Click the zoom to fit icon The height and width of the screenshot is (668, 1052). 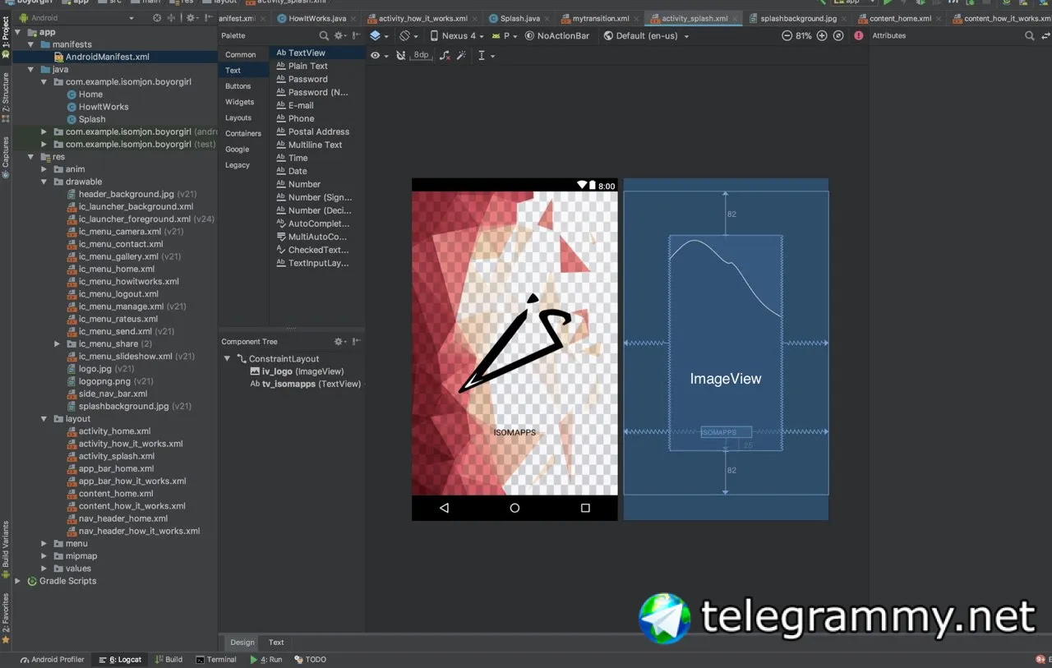(838, 36)
